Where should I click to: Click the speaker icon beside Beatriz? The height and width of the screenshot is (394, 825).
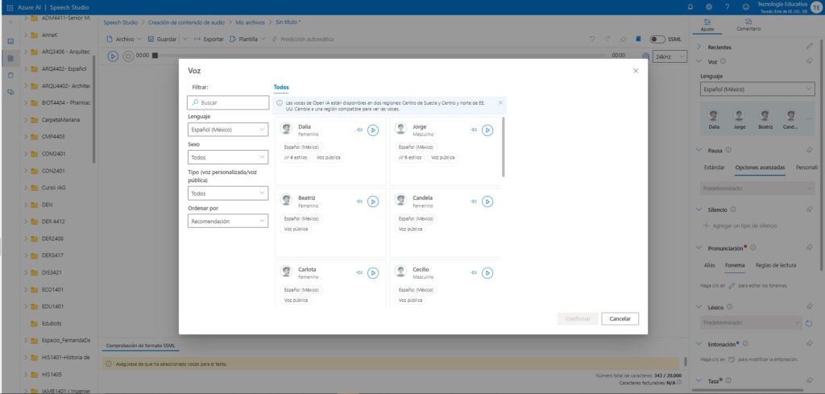pyautogui.click(x=359, y=201)
